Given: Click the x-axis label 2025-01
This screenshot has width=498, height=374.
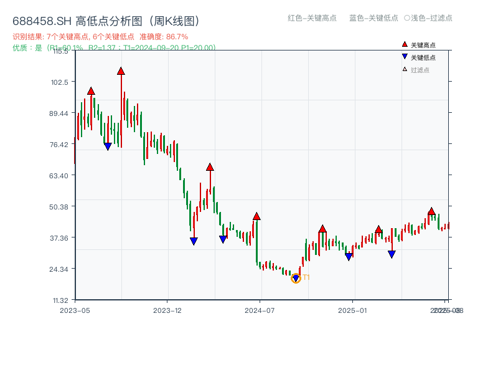Looking at the screenshot, I should pos(352,310).
